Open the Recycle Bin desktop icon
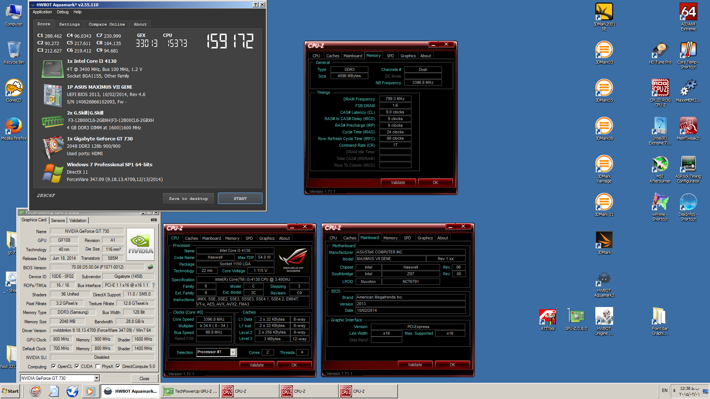Image resolution: width=710 pixels, height=399 pixels. [x=14, y=52]
